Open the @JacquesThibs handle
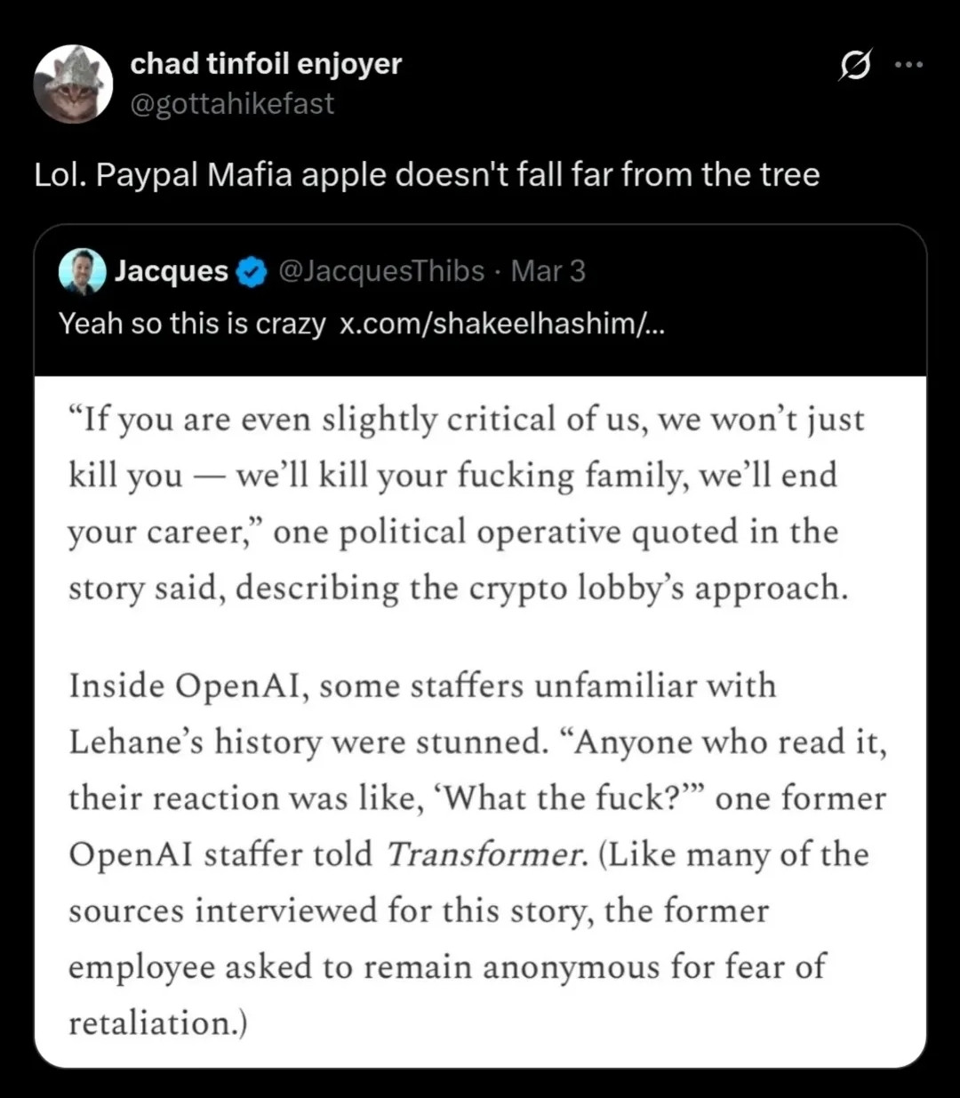Viewport: 960px width, 1098px height. pos(381,271)
